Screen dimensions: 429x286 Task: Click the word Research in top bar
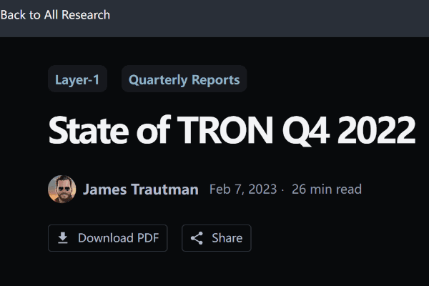tap(85, 14)
